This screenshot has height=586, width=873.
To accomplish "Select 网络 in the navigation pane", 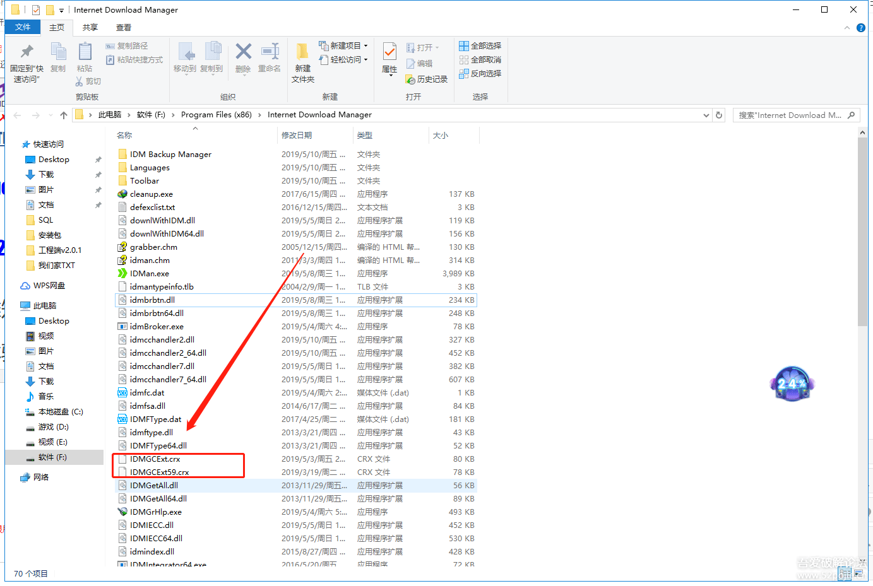I will pos(41,478).
